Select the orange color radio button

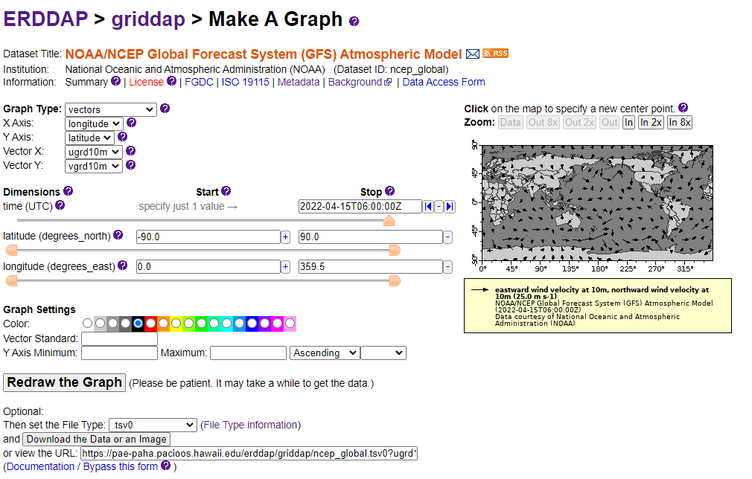(164, 324)
